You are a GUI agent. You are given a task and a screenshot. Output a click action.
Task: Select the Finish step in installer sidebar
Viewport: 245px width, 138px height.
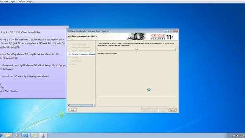coord(74,64)
